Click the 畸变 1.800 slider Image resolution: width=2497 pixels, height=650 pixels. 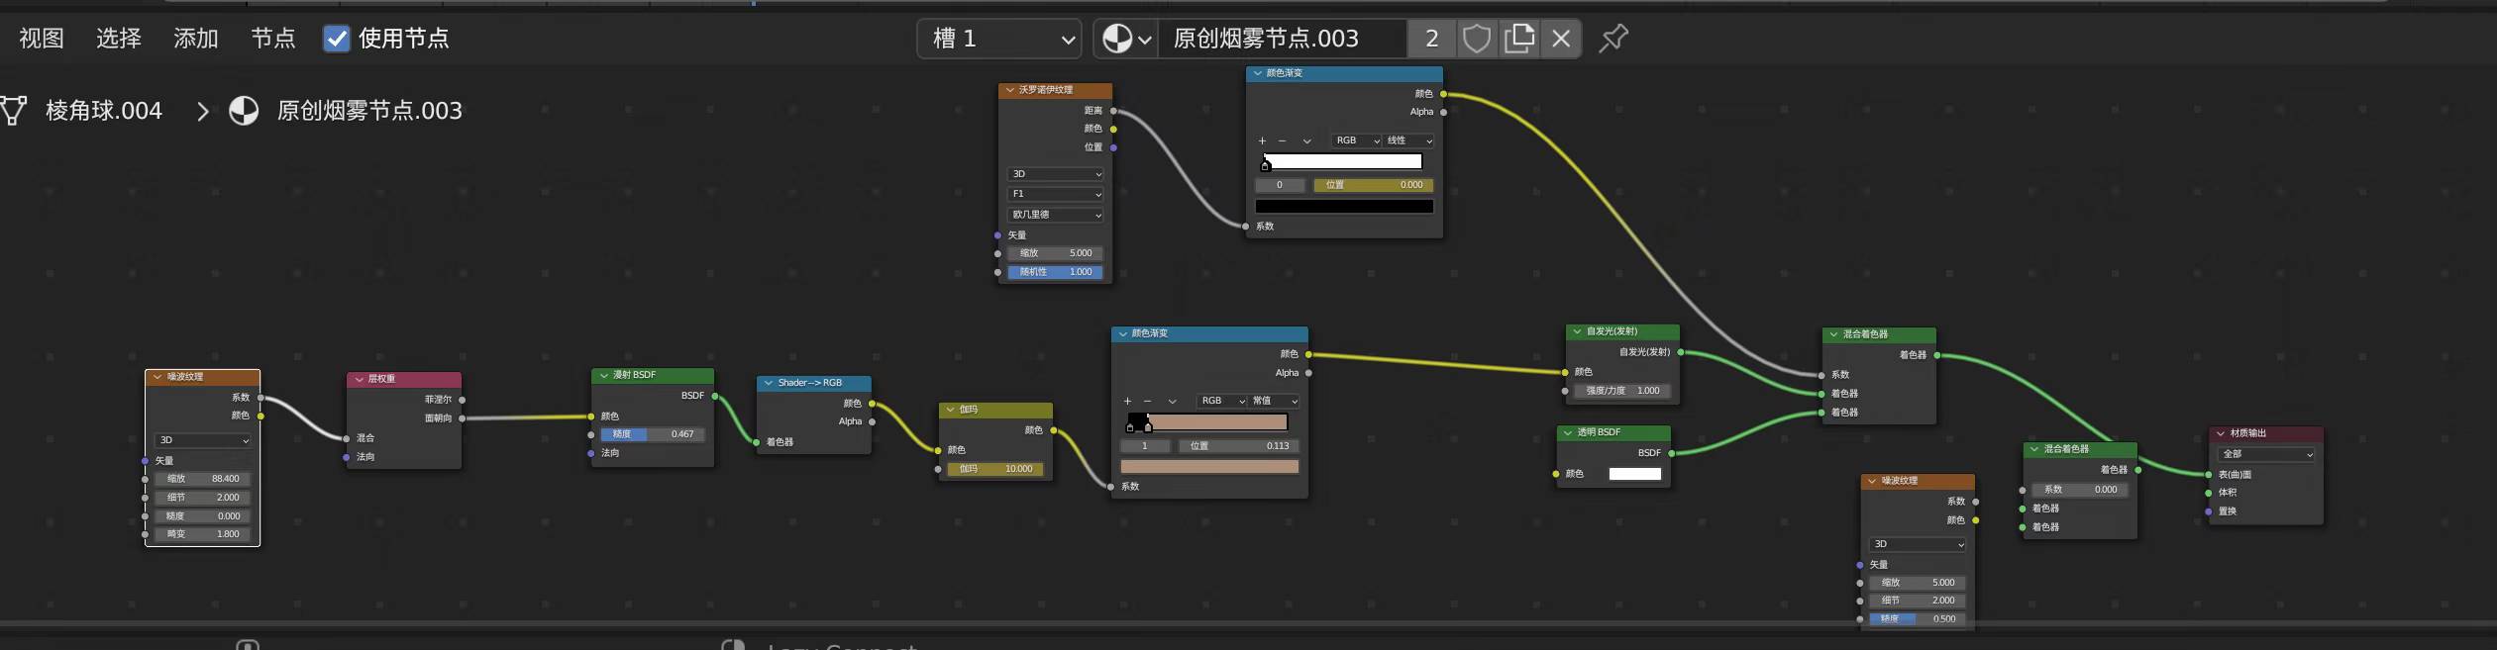pos(202,534)
